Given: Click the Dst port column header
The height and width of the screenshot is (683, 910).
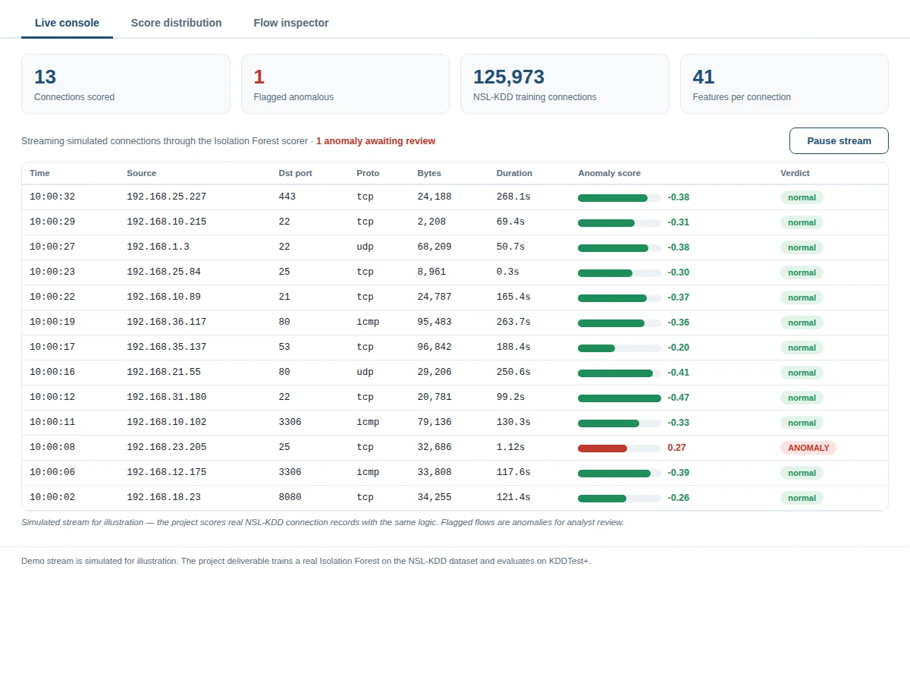Looking at the screenshot, I should point(296,173).
